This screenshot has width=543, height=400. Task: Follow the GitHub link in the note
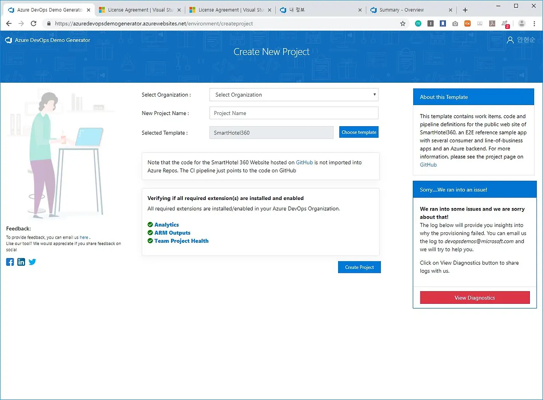point(305,162)
